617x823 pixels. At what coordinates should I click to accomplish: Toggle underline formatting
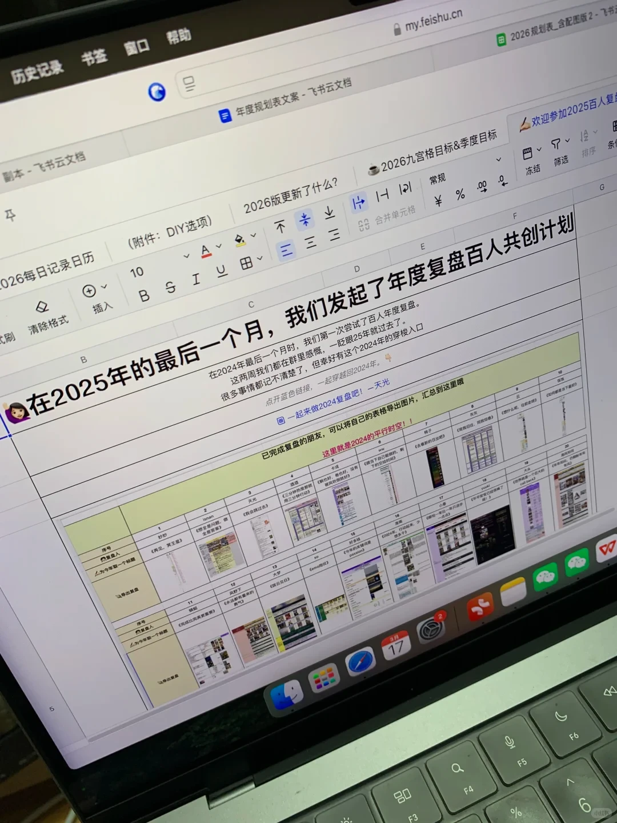click(x=221, y=271)
